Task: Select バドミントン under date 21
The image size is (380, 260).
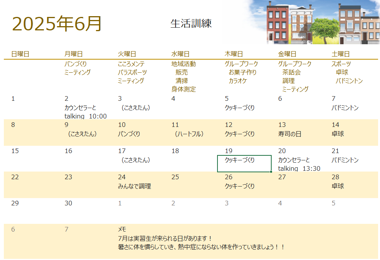Action: click(345, 160)
